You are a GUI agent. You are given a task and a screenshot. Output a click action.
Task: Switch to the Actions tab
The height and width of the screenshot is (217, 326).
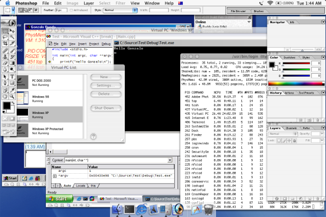289,93
